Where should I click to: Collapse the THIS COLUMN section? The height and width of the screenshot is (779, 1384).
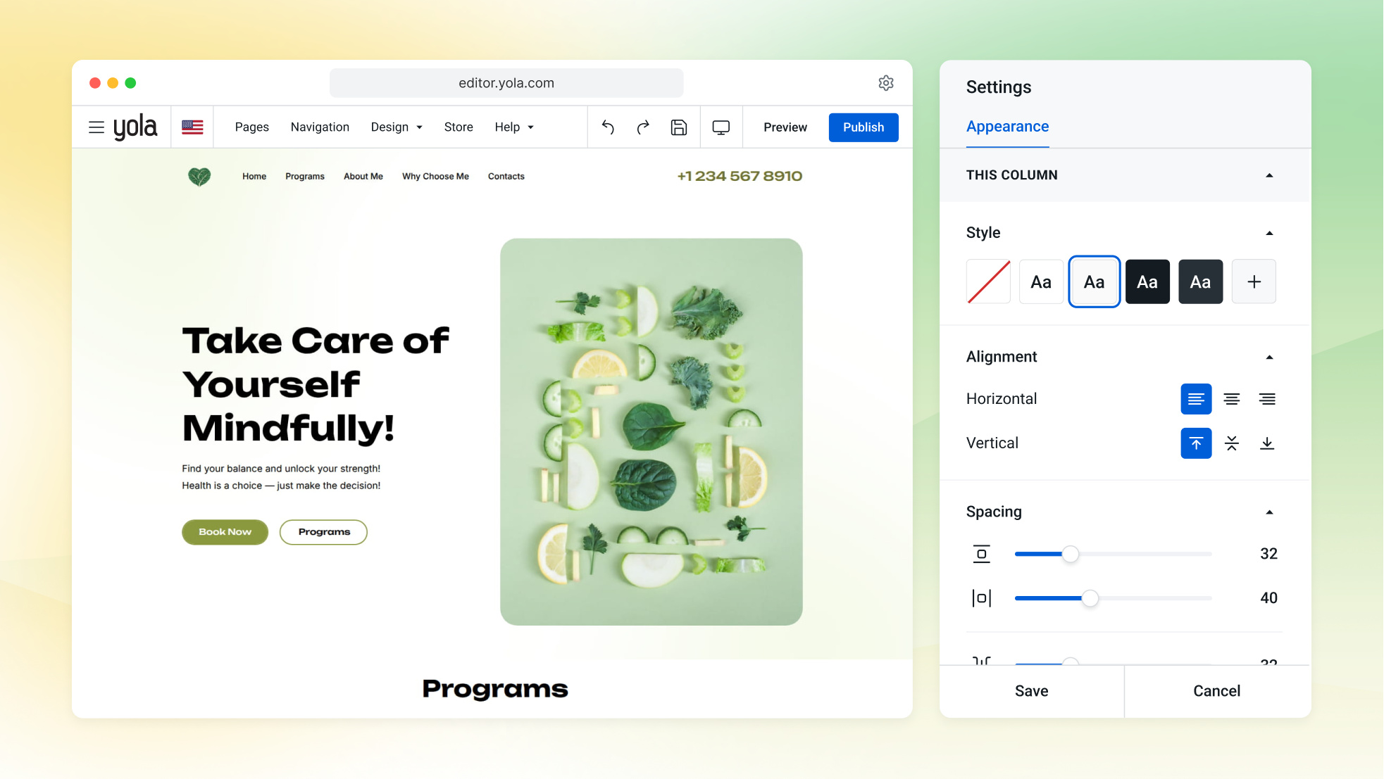[1269, 175]
